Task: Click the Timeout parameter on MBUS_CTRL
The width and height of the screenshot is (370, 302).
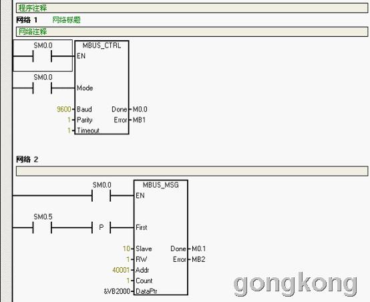Action: pyautogui.click(x=88, y=130)
